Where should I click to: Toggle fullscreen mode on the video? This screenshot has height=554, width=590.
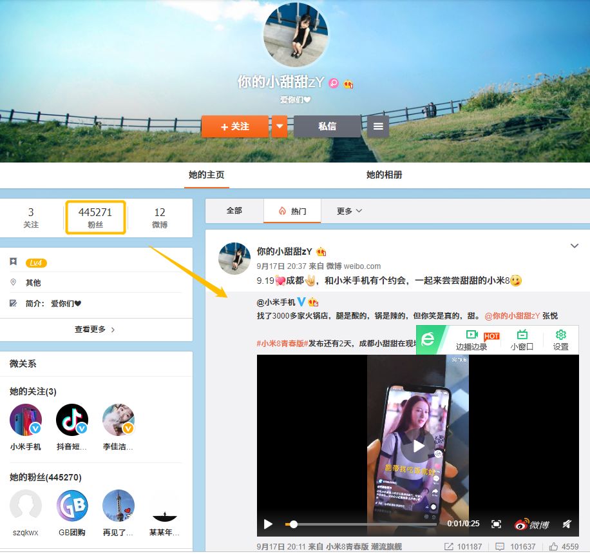497,524
